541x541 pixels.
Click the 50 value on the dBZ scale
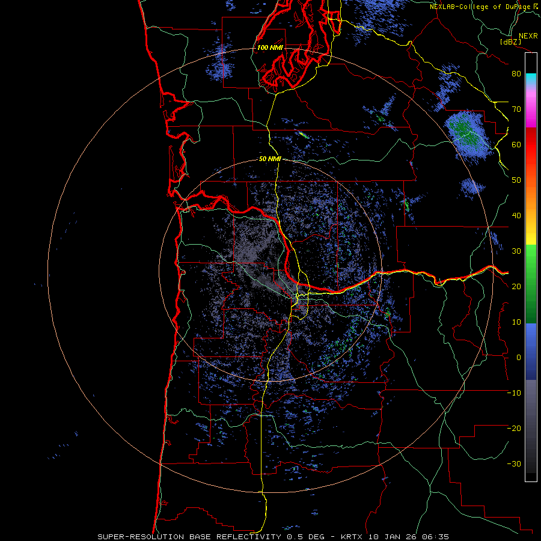pos(516,180)
